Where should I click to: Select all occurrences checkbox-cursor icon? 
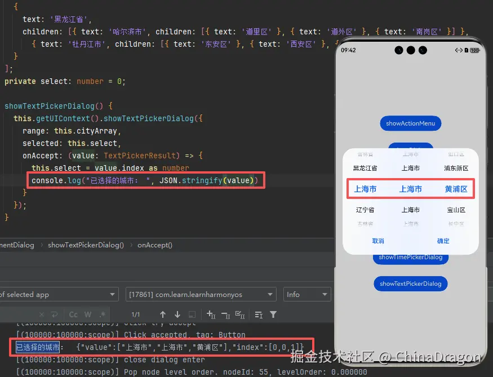[240, 314]
